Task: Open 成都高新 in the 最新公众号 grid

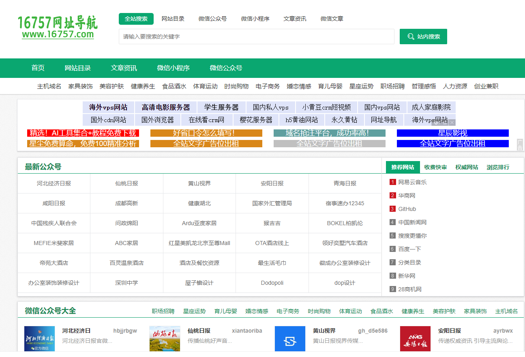Action: (x=126, y=203)
